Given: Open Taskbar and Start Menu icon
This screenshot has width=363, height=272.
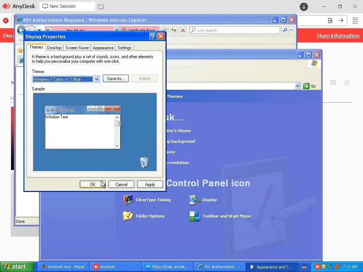Looking at the screenshot, I should (194, 216).
